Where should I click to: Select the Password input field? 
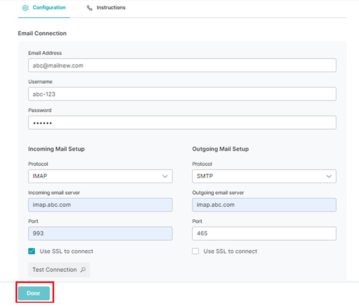pos(182,122)
